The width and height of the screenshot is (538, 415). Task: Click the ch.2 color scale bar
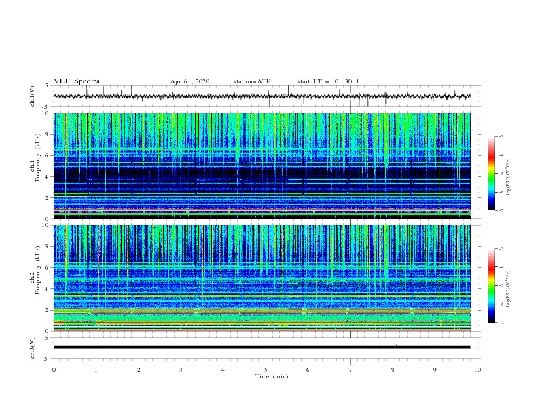tap(492, 285)
